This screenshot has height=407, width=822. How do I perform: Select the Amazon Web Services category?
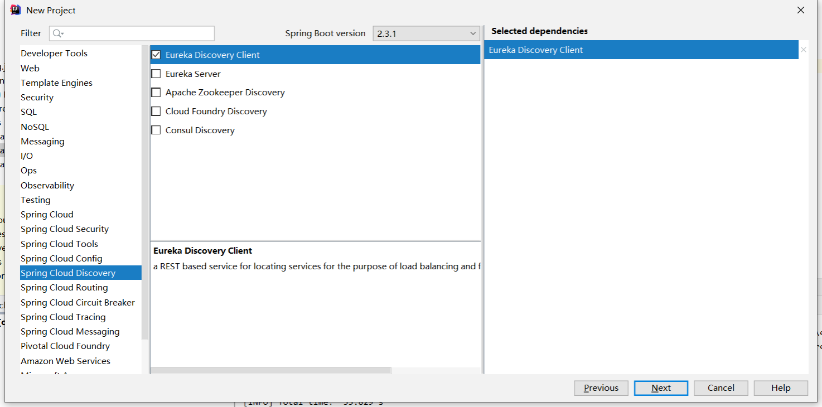(x=81, y=361)
